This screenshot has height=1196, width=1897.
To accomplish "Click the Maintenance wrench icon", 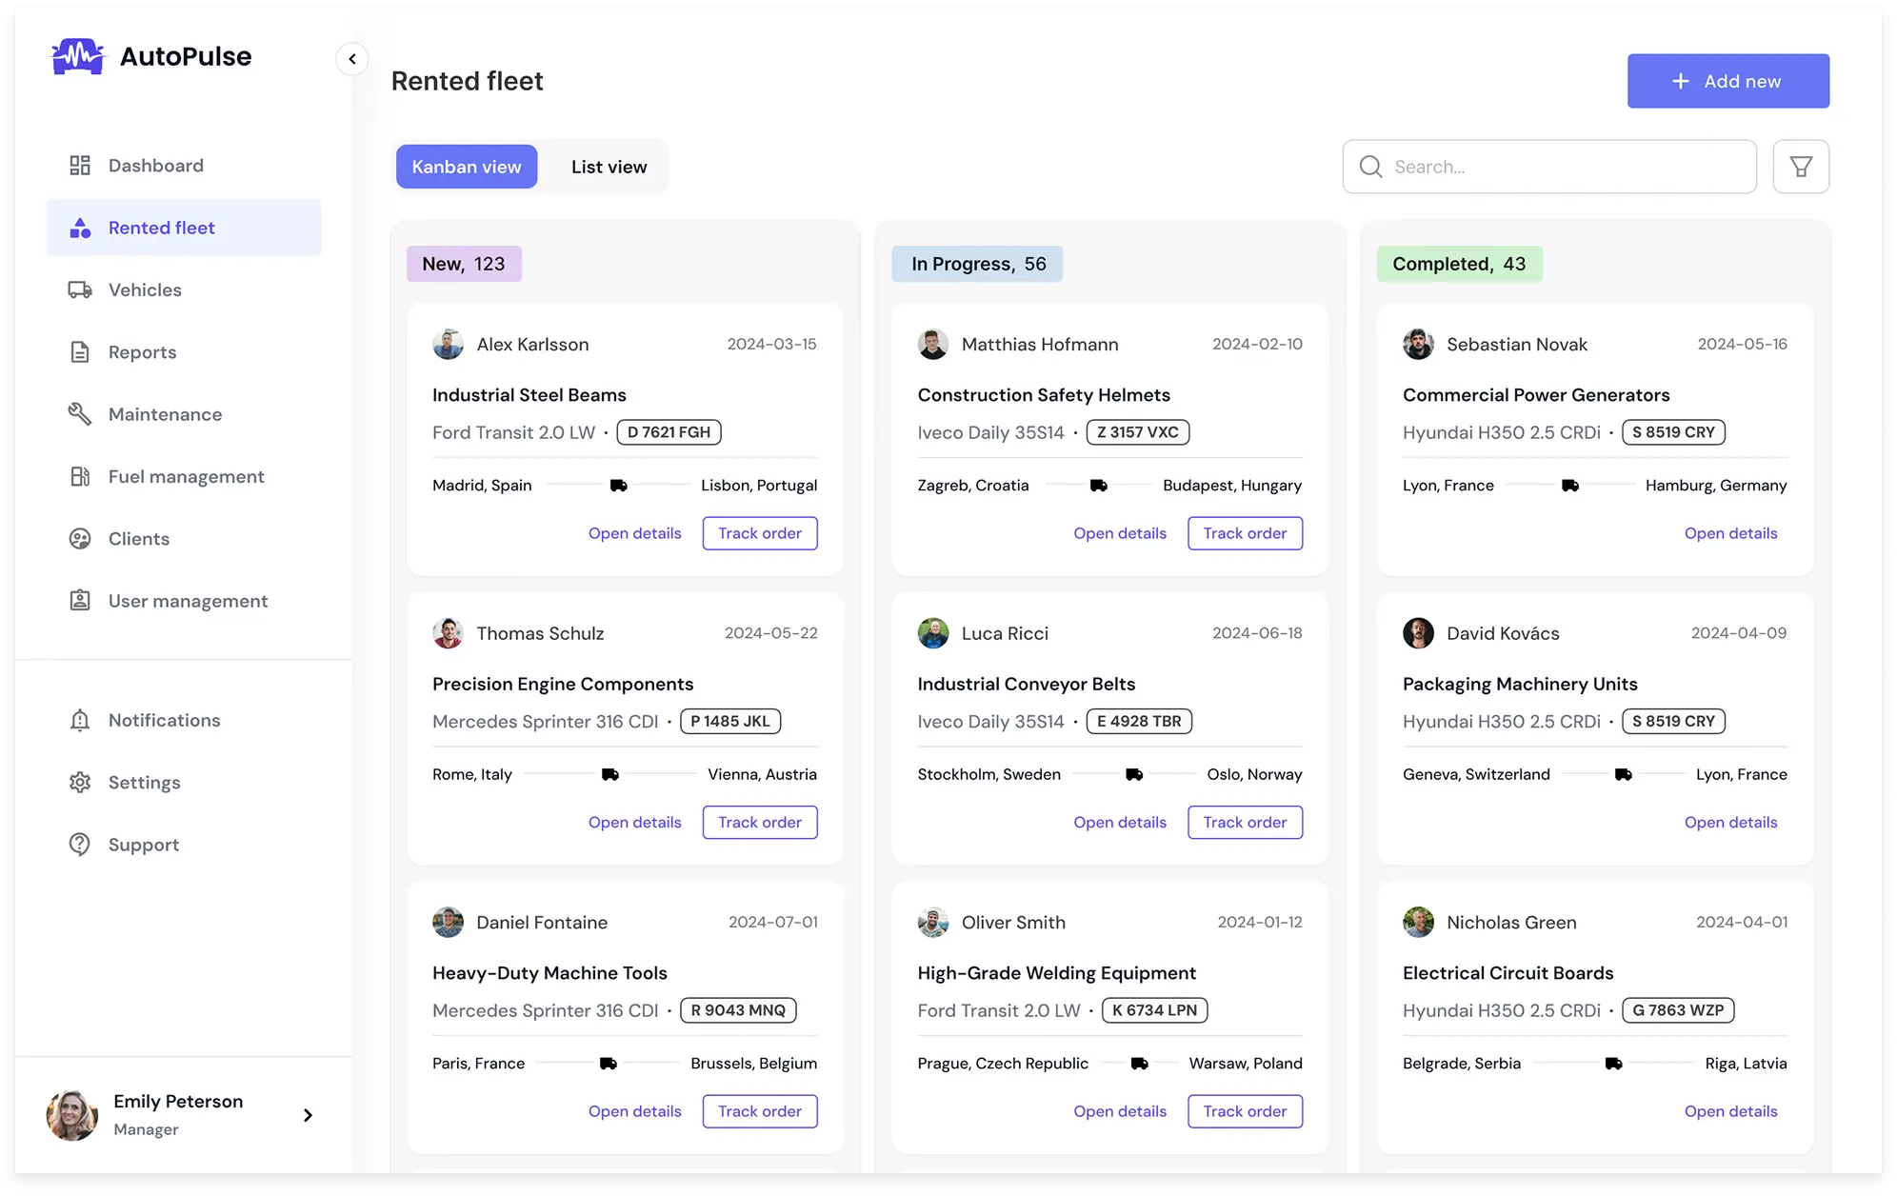I will (80, 414).
